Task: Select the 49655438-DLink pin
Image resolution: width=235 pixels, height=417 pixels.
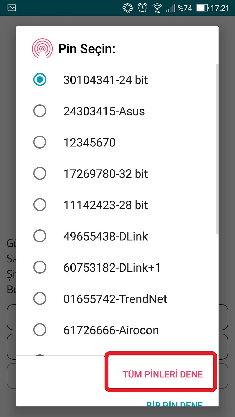Action: 40,236
